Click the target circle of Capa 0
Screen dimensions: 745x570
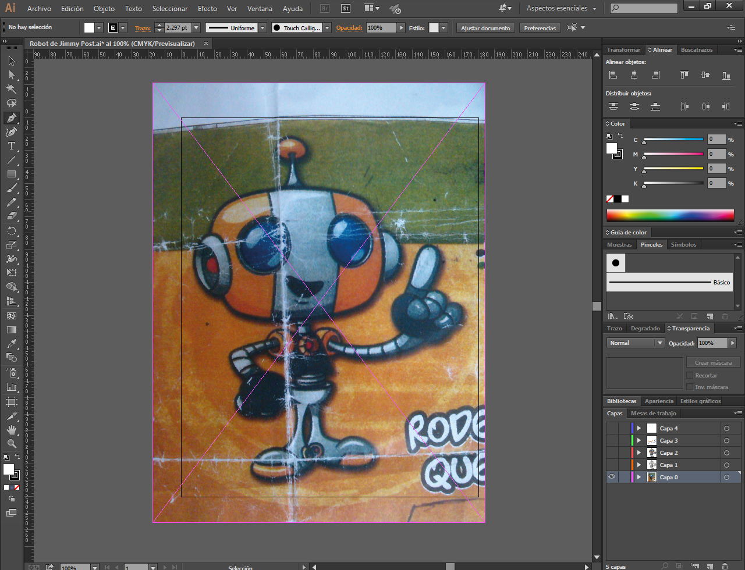(x=726, y=477)
